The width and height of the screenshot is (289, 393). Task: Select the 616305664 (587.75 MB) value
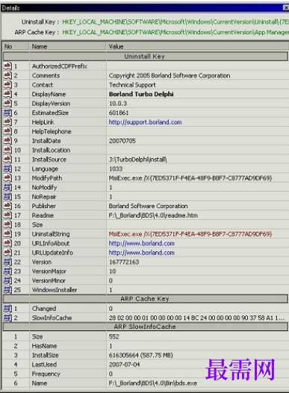[140, 355]
